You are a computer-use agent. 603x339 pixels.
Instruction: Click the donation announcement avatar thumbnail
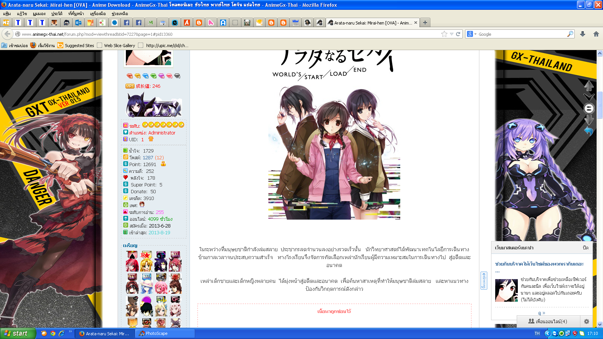pos(506,290)
